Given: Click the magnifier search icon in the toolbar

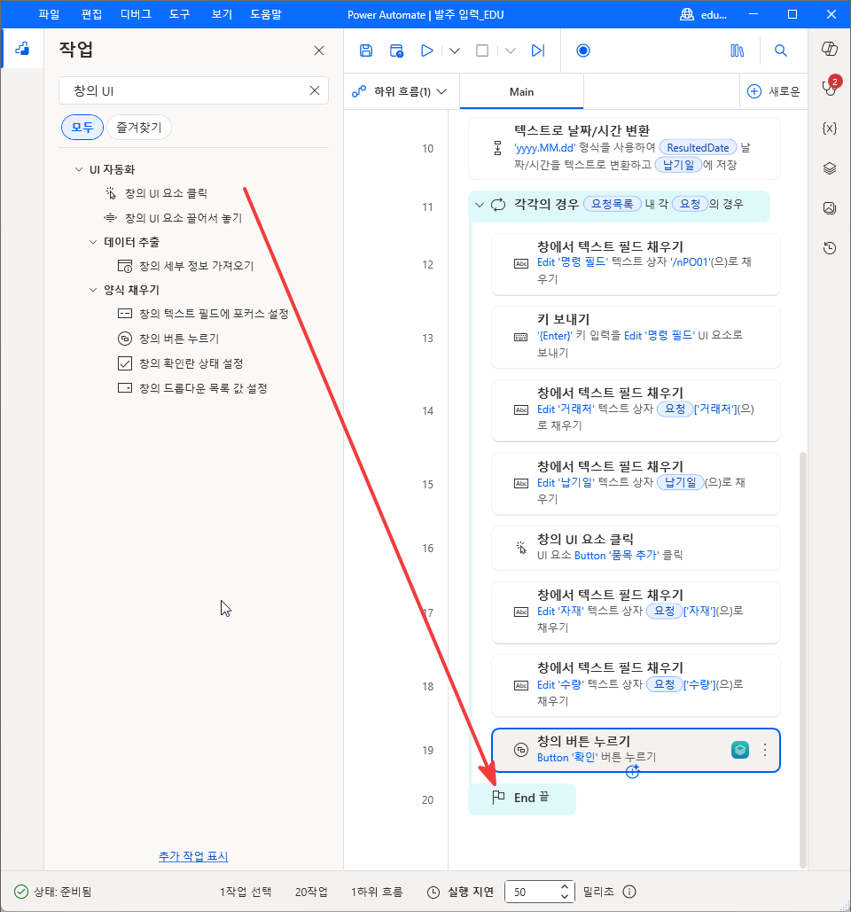Looking at the screenshot, I should tap(781, 51).
